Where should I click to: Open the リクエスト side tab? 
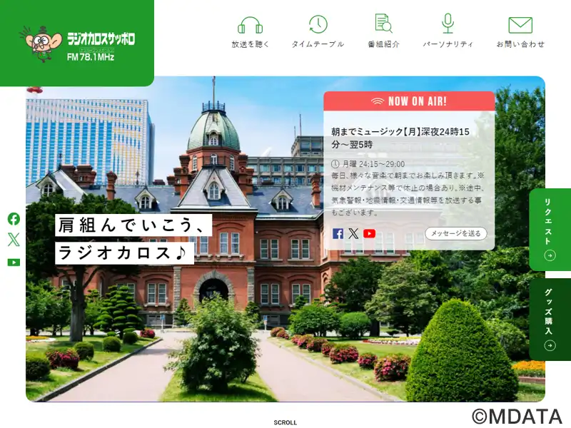(x=550, y=229)
